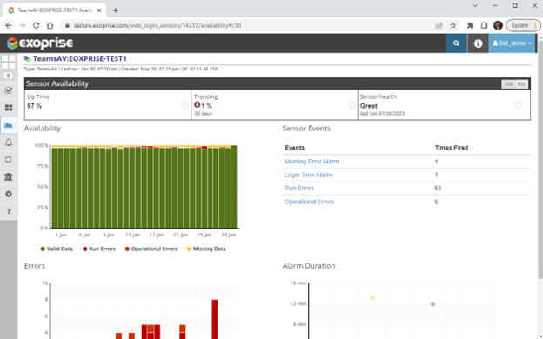Open the circular sync sidebar icon
The image size is (543, 339).
9,159
